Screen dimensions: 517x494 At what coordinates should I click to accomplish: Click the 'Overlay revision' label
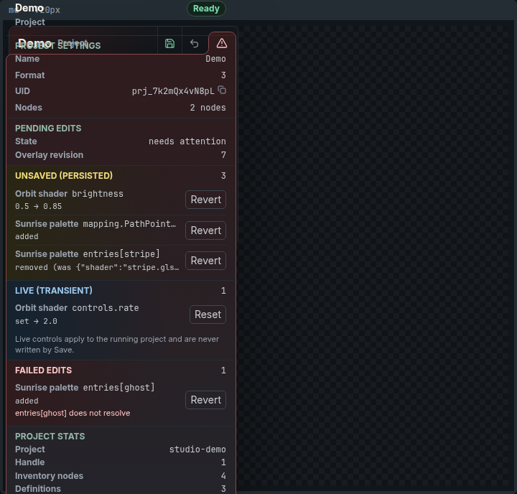[49, 154]
